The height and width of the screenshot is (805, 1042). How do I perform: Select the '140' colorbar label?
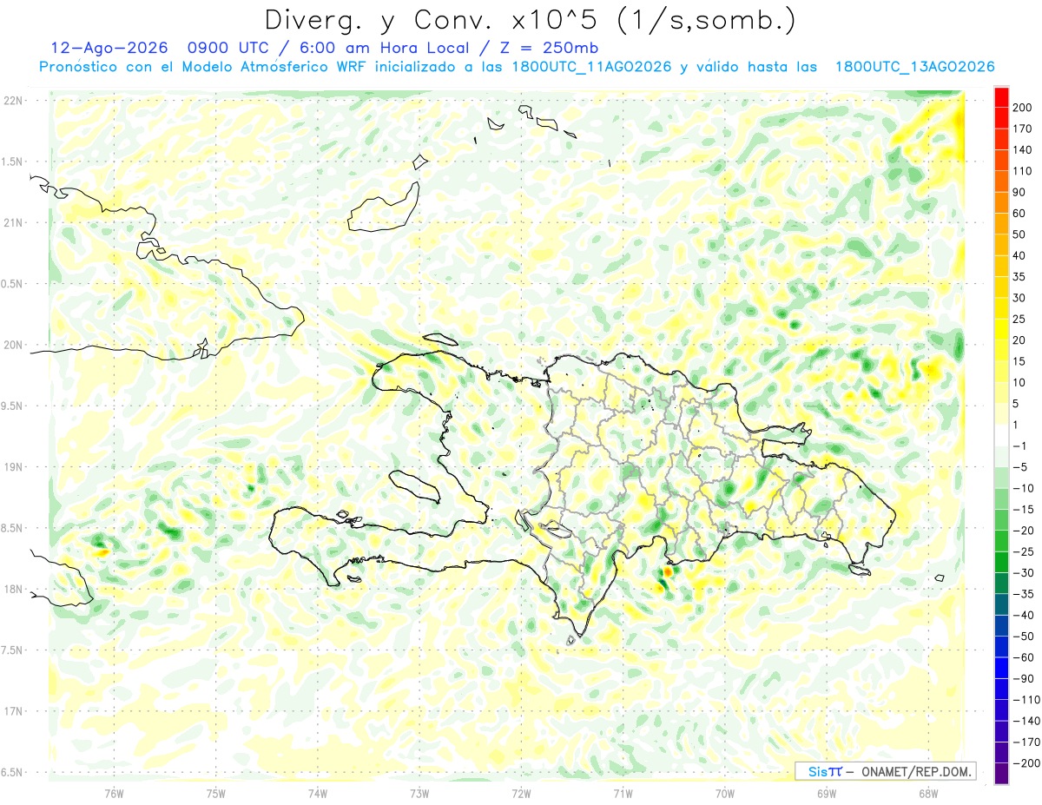(x=1023, y=150)
